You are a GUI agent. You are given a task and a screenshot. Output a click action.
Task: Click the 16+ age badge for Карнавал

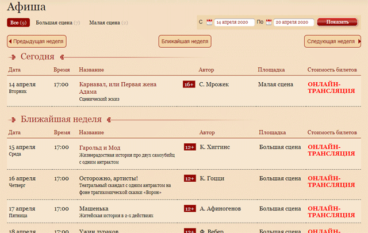pos(189,85)
